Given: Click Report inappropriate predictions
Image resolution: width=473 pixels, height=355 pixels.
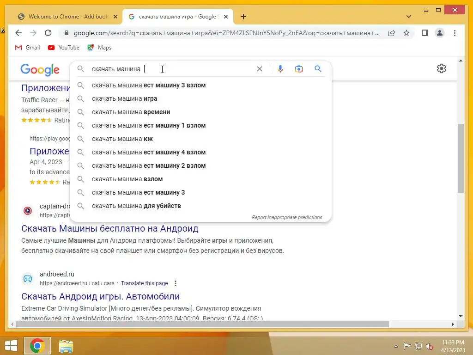Looking at the screenshot, I should point(287,217).
